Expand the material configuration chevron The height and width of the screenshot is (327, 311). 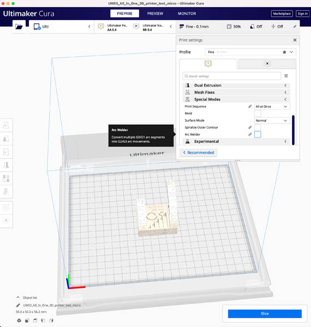click(171, 27)
